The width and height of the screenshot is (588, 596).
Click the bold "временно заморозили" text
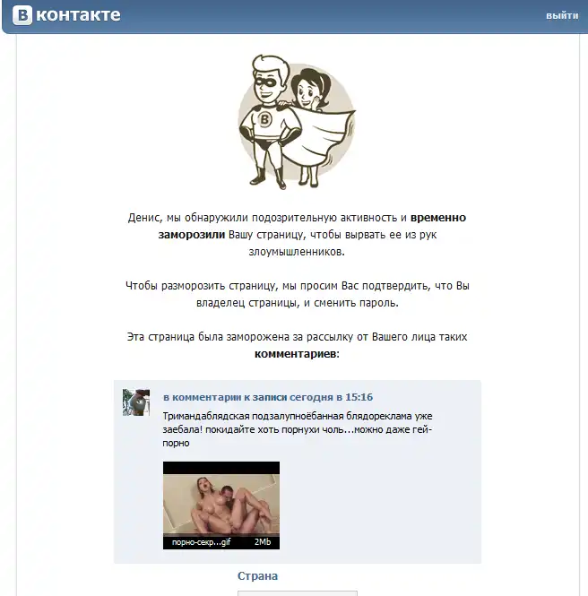tap(312, 226)
